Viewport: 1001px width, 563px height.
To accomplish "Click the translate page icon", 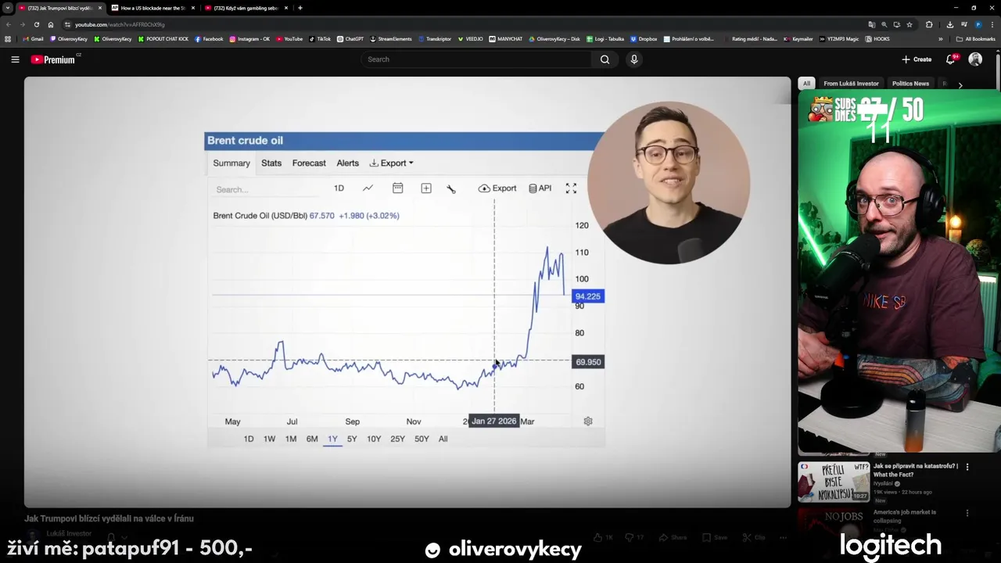I will click(872, 24).
